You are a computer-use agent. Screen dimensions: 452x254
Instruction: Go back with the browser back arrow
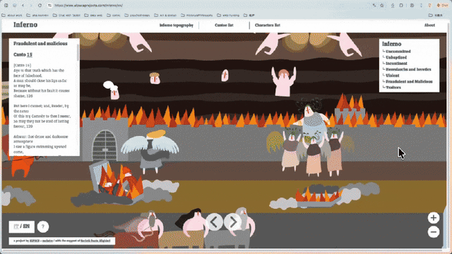pos(23,5)
